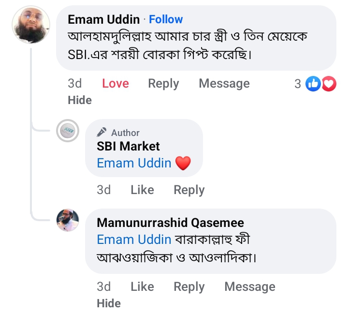Click the red heart reaction icon

[329, 84]
